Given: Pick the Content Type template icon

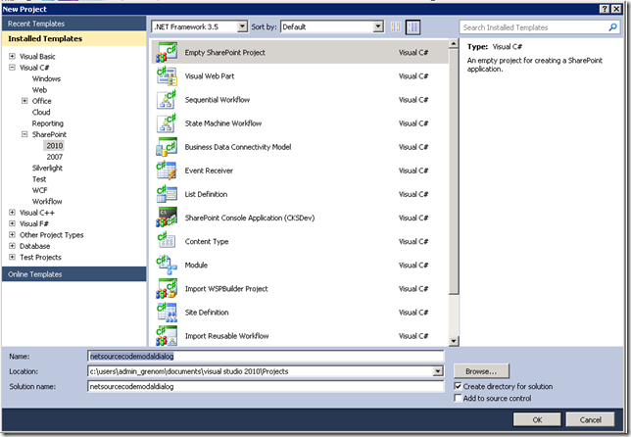Looking at the screenshot, I should tap(167, 241).
